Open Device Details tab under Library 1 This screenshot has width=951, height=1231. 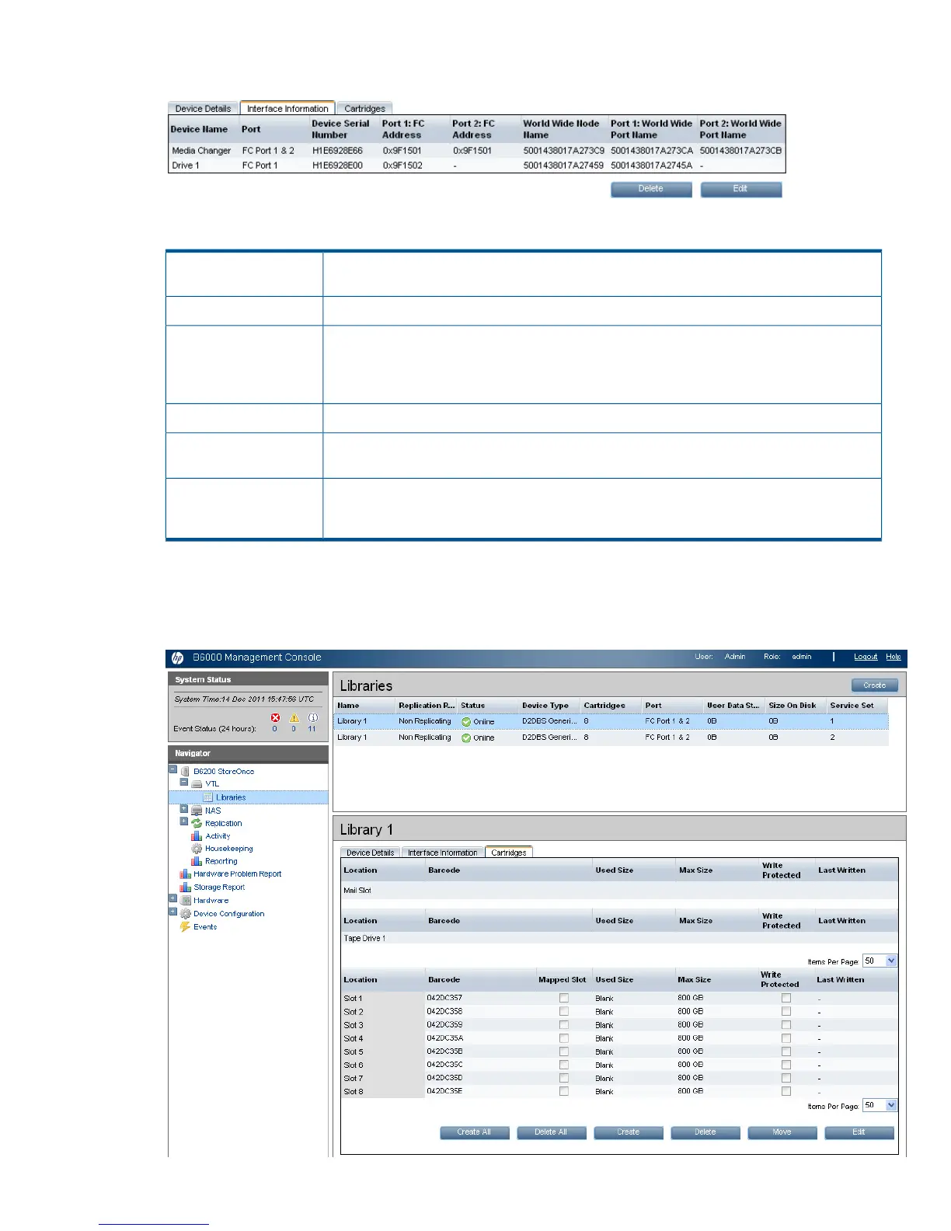point(370,853)
